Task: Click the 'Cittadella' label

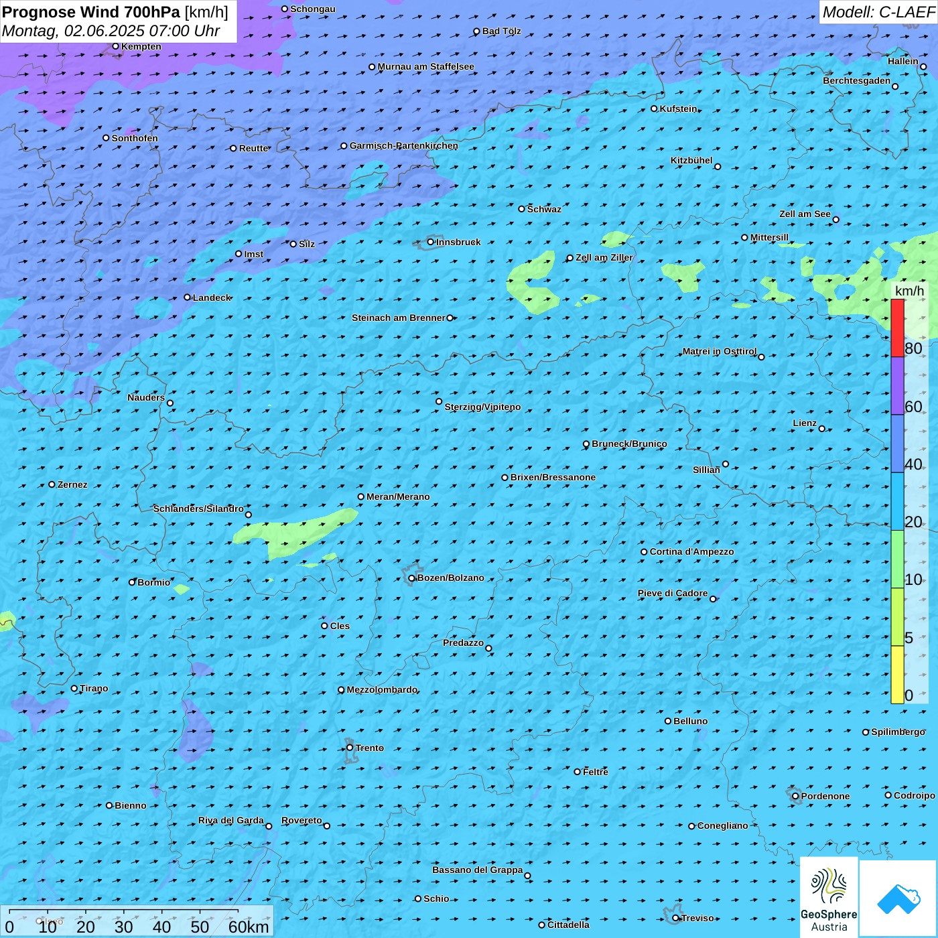Action: [569, 925]
